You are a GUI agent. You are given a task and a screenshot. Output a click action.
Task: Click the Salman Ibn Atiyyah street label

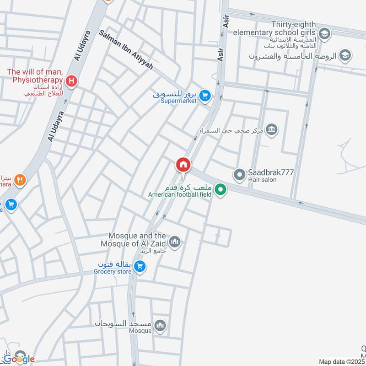(x=126, y=50)
